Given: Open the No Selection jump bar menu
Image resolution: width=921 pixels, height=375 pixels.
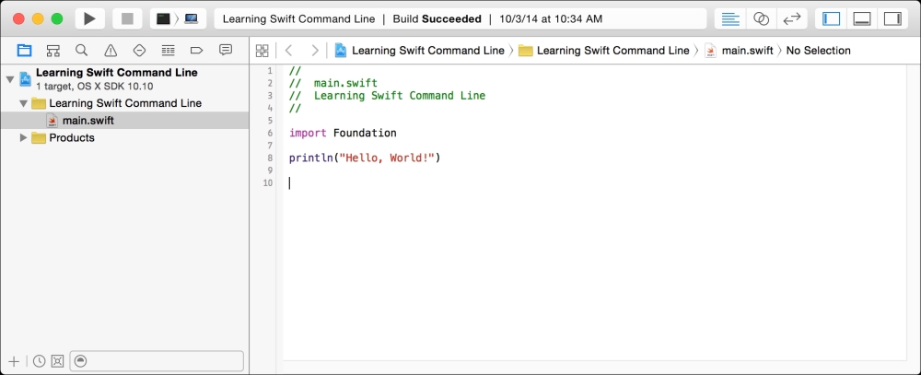Looking at the screenshot, I should [x=818, y=51].
